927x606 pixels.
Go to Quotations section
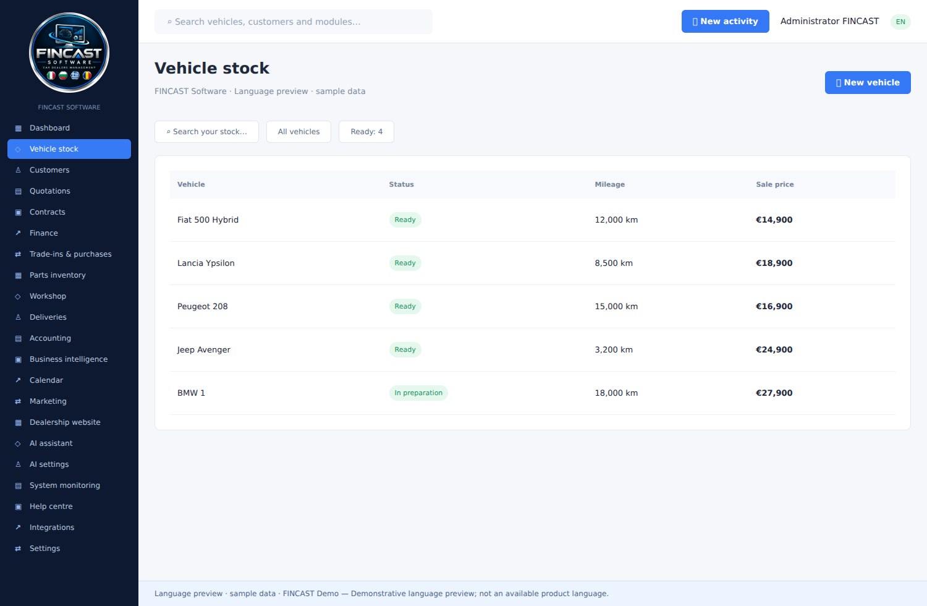pyautogui.click(x=69, y=191)
